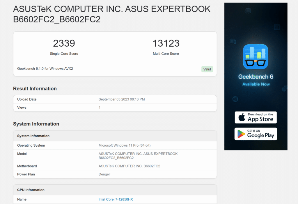Click the Views row label
298x204 pixels.
coord(22,108)
